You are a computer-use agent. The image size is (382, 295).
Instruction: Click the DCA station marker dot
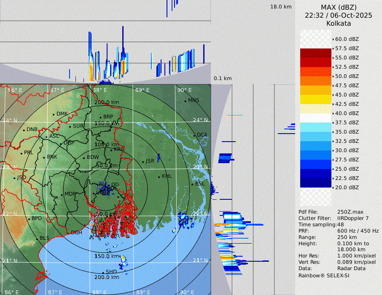click(194, 135)
